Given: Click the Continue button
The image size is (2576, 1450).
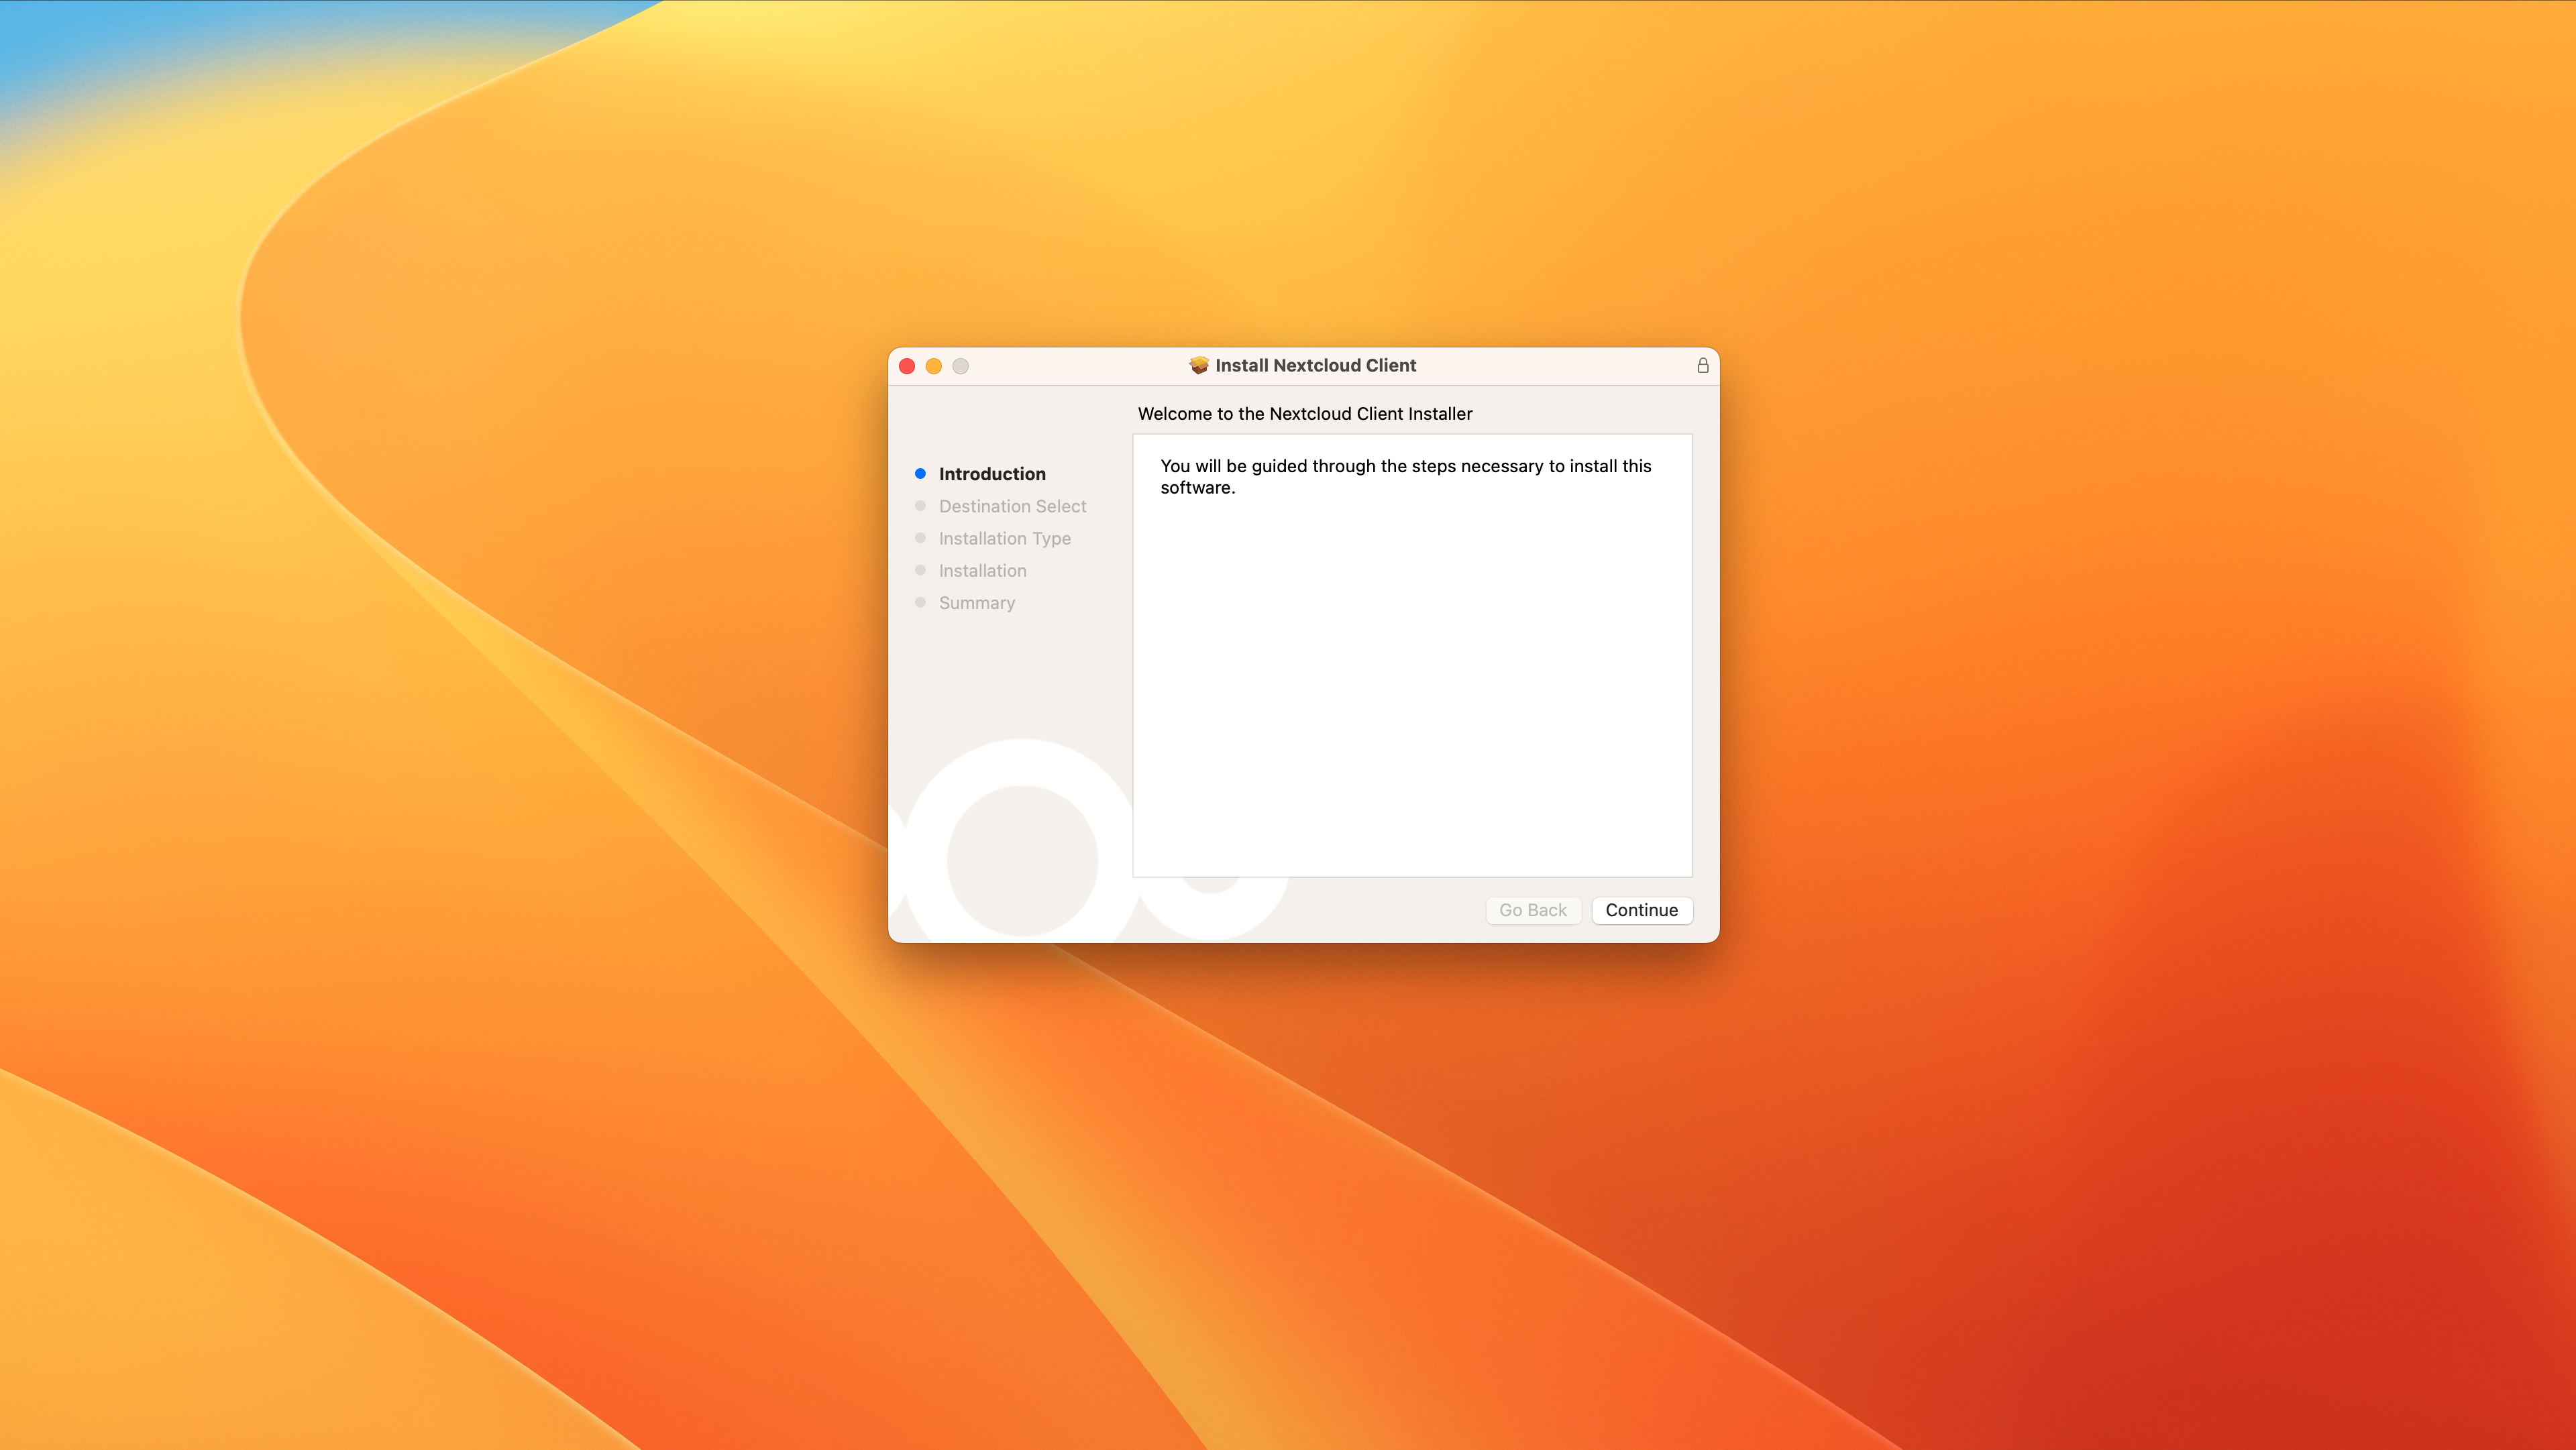Looking at the screenshot, I should pos(1641,910).
